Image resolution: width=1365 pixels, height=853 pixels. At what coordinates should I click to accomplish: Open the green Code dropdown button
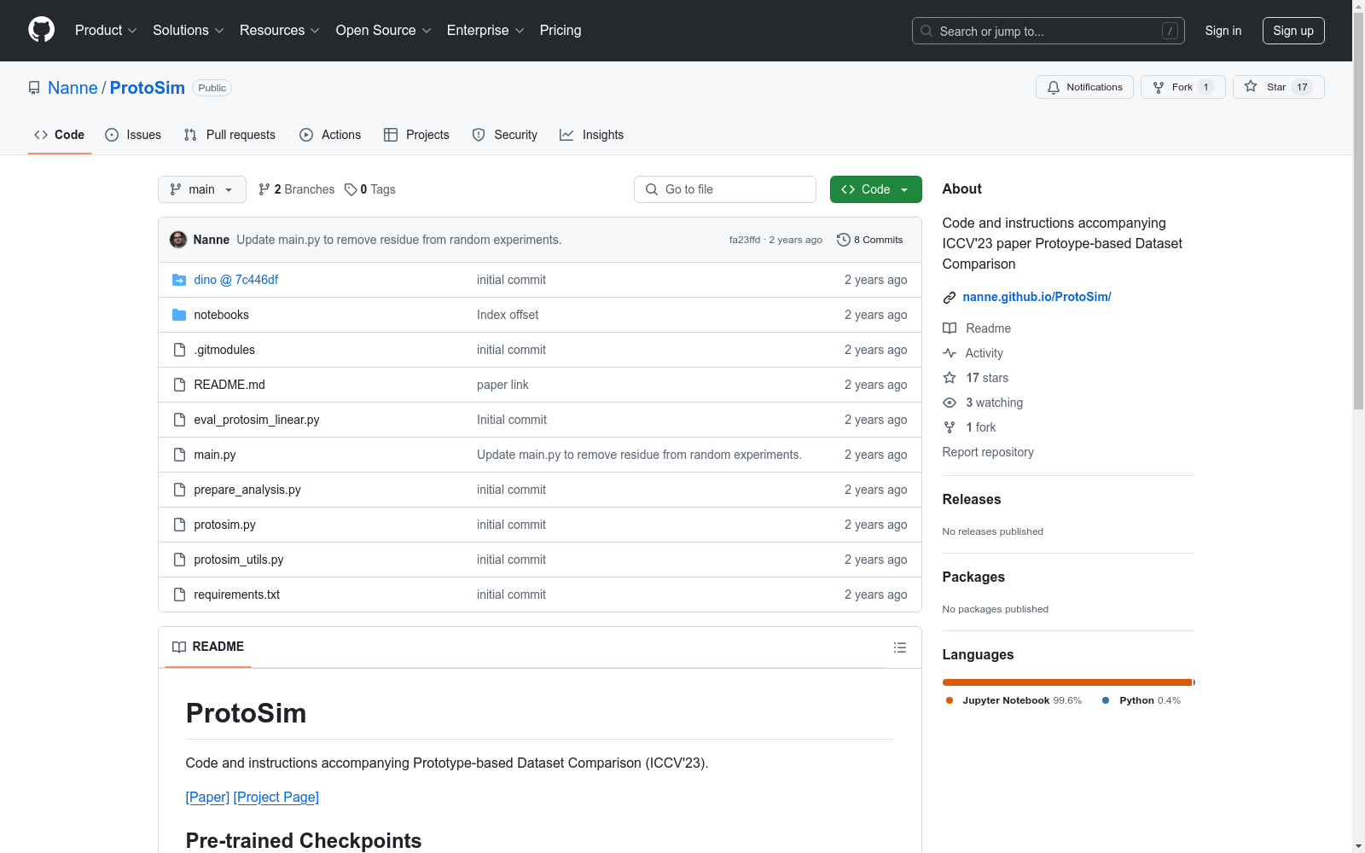coord(875,189)
